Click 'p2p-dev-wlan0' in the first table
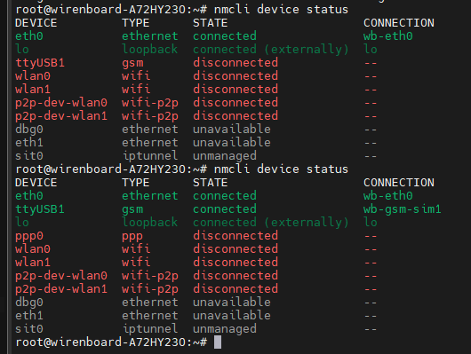 click(x=61, y=103)
